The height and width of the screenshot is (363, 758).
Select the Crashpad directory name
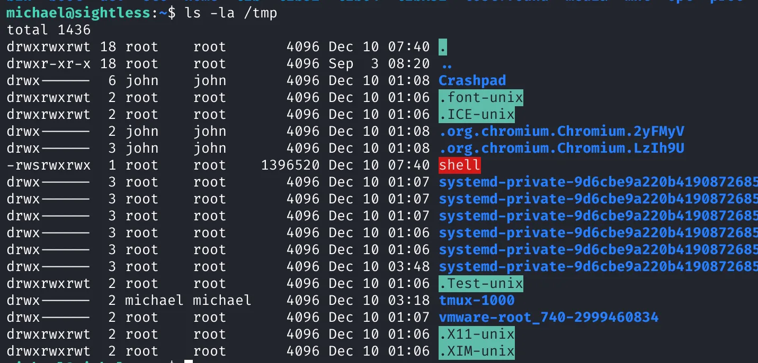[472, 80]
